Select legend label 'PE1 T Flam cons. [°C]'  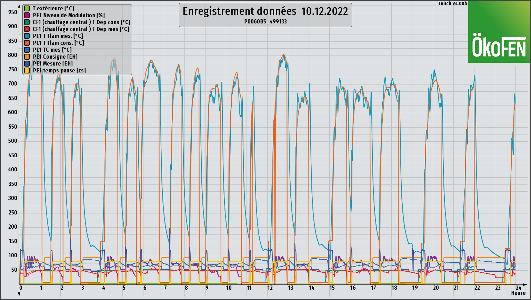click(59, 43)
